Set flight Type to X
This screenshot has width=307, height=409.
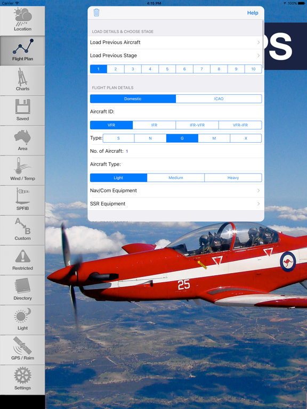point(246,138)
